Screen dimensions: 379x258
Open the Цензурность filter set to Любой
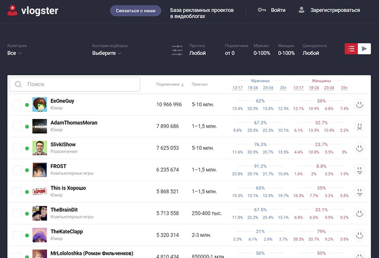[x=311, y=53]
